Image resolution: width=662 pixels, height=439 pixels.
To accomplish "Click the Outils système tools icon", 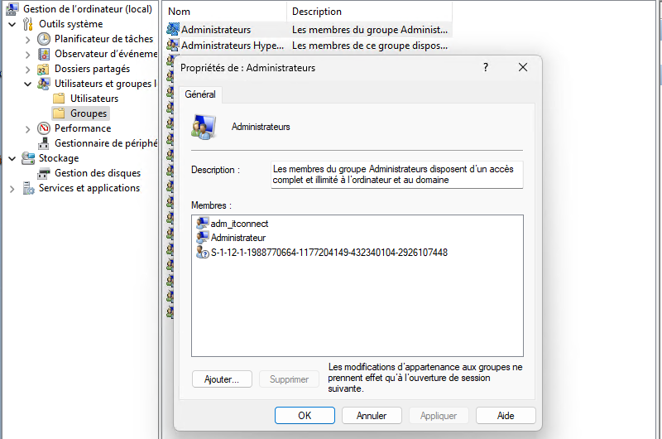I will (x=28, y=24).
